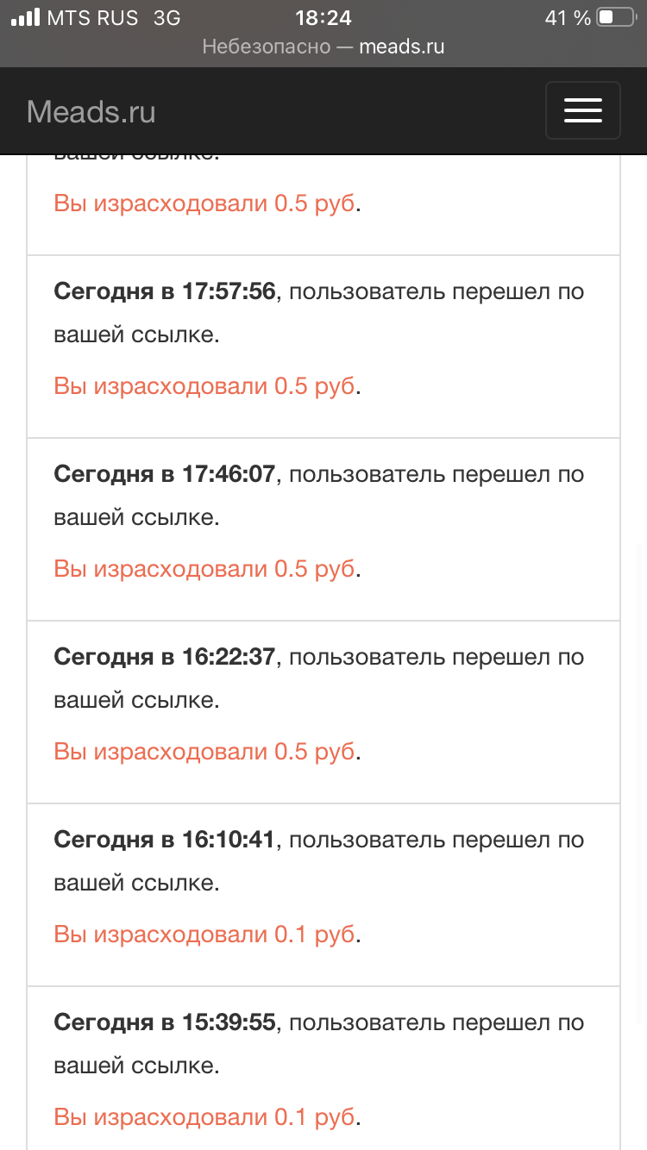This screenshot has height=1150, width=647.
Task: Tap the battery icon in status bar
Action: pos(617,17)
